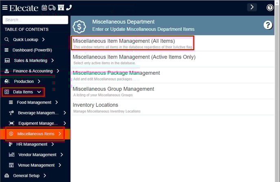The height and width of the screenshot is (182, 280).
Task: Expand Food Management chevron
Action: (57, 102)
